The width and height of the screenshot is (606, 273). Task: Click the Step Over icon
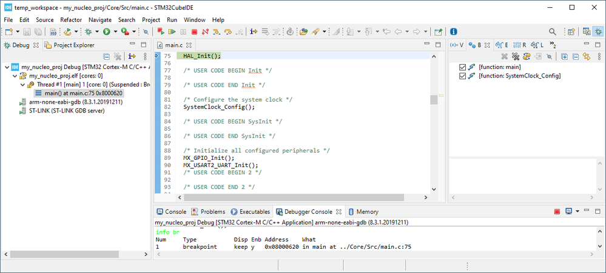[227, 31]
